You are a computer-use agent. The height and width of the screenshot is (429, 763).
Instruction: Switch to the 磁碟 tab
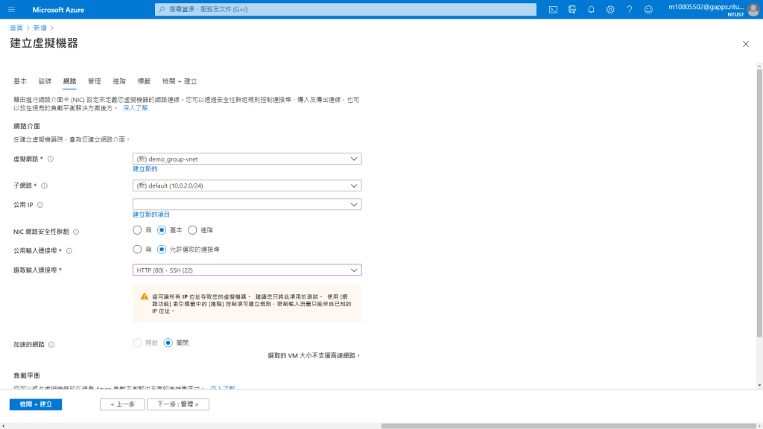click(x=45, y=81)
